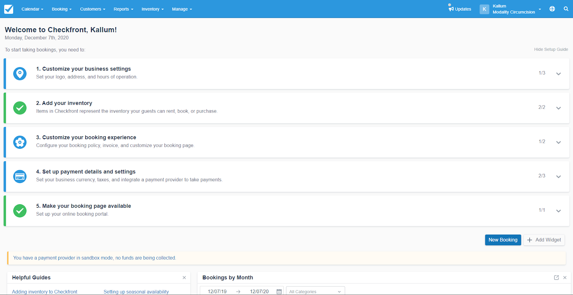Click the Helpful Guides widget title
The image size is (573, 295).
(x=31, y=277)
